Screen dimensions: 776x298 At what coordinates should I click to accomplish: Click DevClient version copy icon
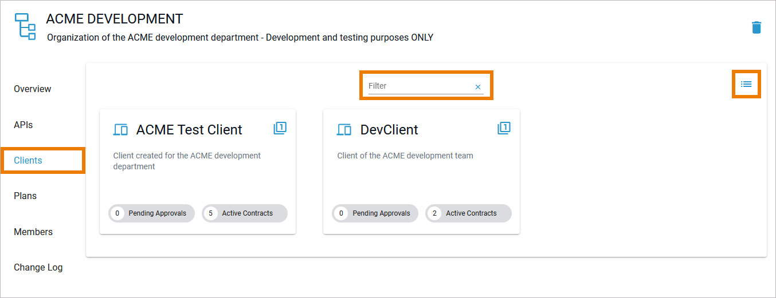(504, 128)
